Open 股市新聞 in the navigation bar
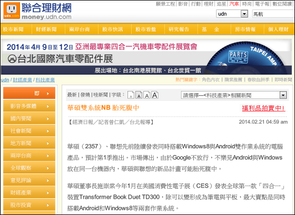This screenshot has height=215, width=295. pyautogui.click(x=13, y=29)
